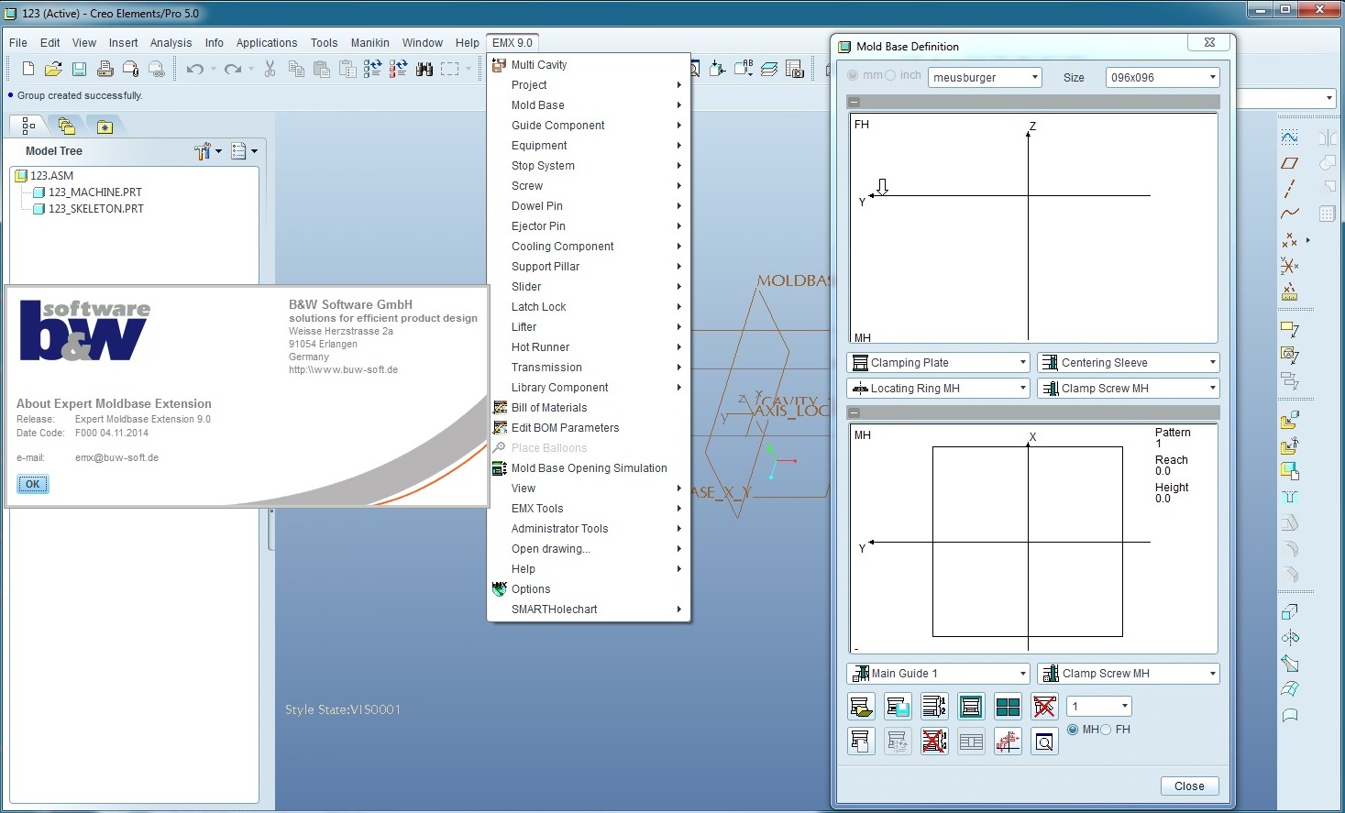Switch to the Model Tree navigator tab
Screen dimensions: 1345x813
coord(28,126)
